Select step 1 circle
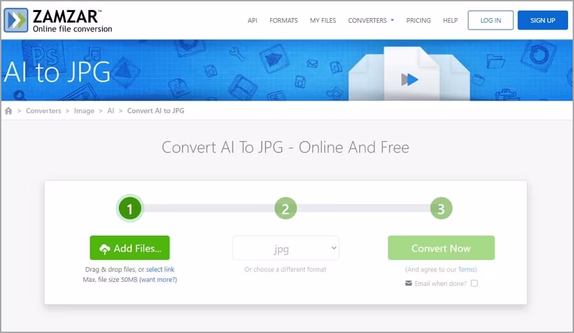The image size is (574, 333). [130, 209]
